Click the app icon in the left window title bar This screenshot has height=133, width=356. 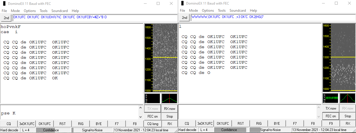click(x=4, y=3)
